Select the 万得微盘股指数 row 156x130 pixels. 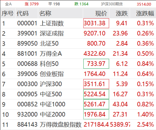pyautogui.click(x=78, y=124)
